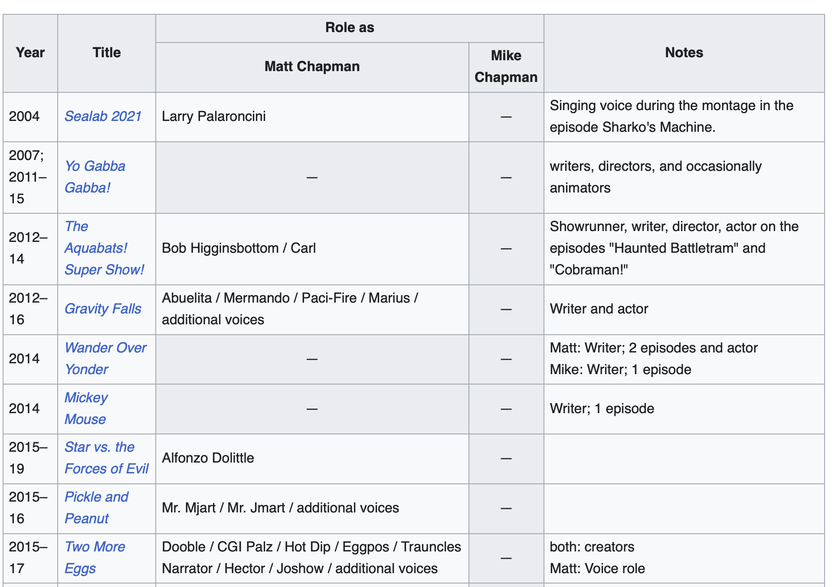Click the Notes column header

click(x=684, y=52)
